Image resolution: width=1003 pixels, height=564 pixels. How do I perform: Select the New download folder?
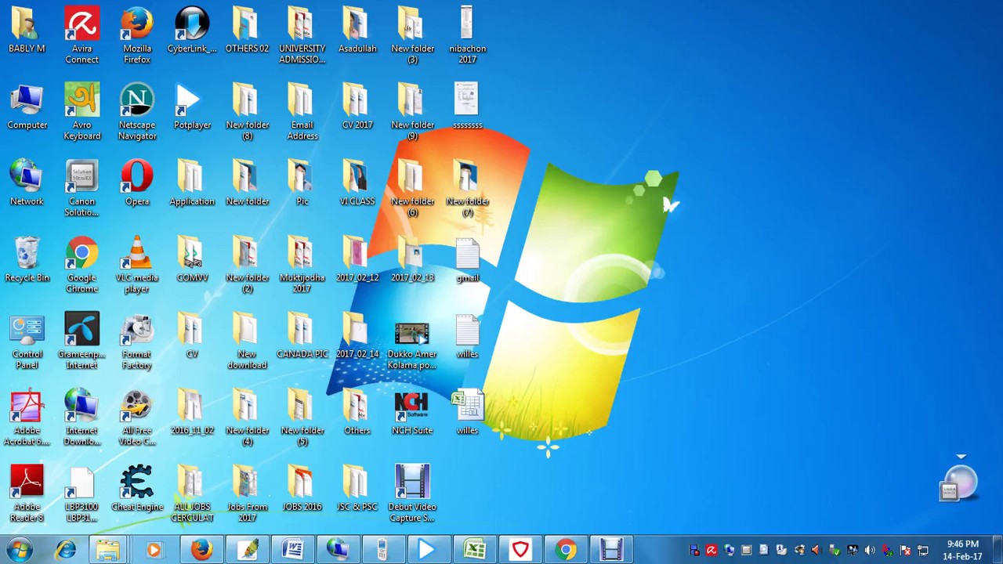coord(247,342)
